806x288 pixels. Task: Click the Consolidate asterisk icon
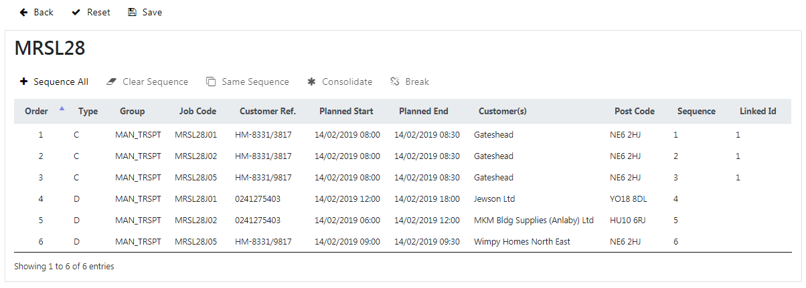(x=311, y=82)
